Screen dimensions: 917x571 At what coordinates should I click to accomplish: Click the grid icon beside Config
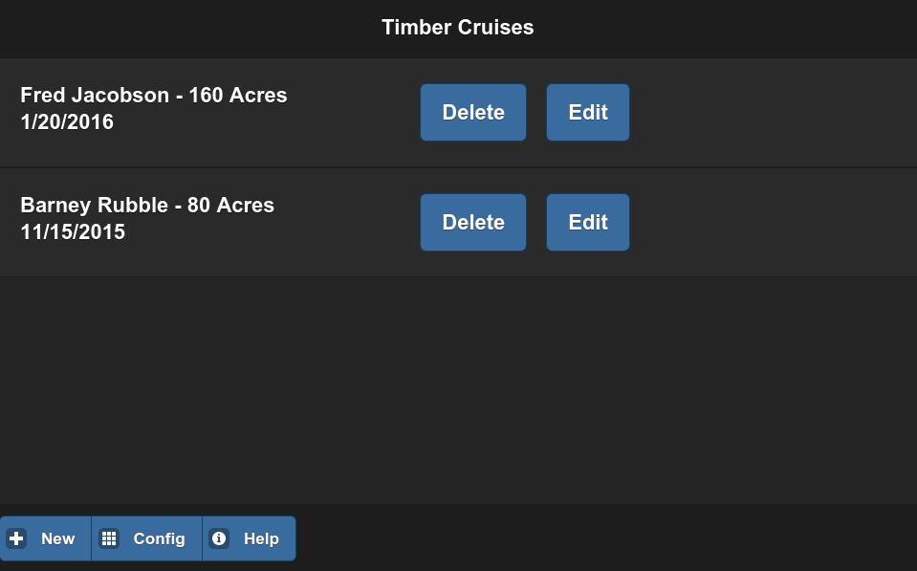(109, 538)
